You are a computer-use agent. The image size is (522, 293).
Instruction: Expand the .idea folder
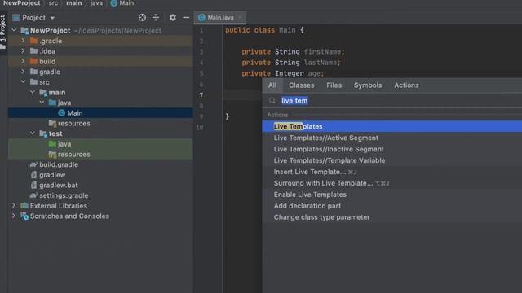click(x=23, y=50)
